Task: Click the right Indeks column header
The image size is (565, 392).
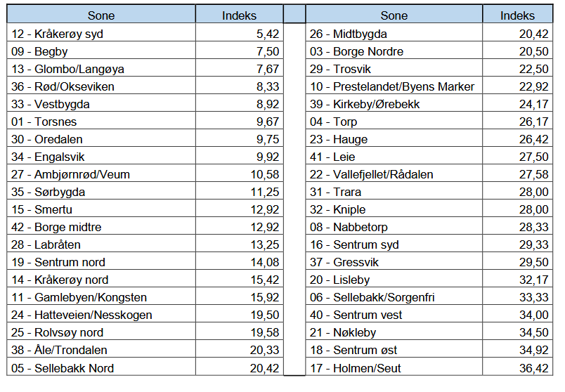Action: point(517,15)
